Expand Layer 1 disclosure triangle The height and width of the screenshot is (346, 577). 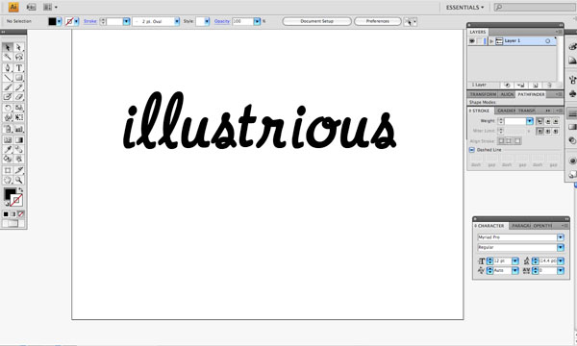pos(491,41)
